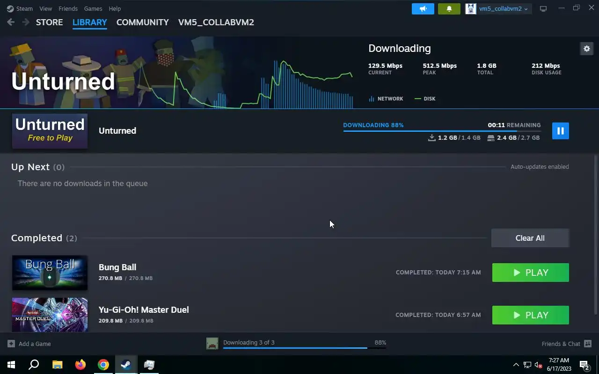Open the Friends menu

point(68,8)
